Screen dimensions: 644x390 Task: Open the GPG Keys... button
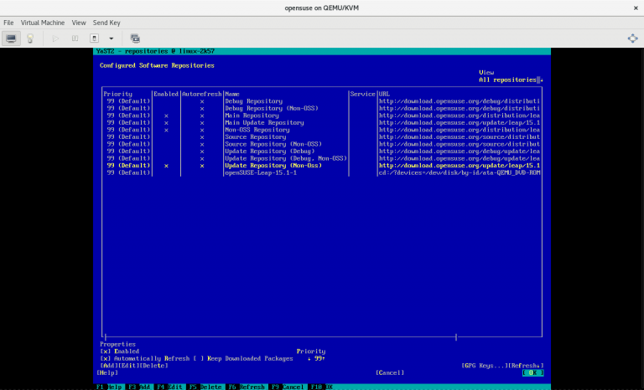(484, 366)
